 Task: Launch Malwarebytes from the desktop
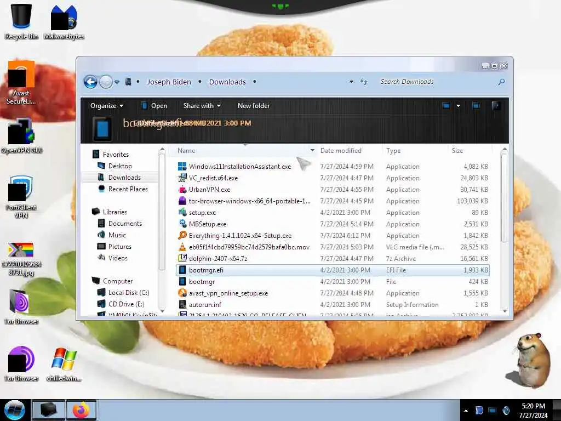64,21
